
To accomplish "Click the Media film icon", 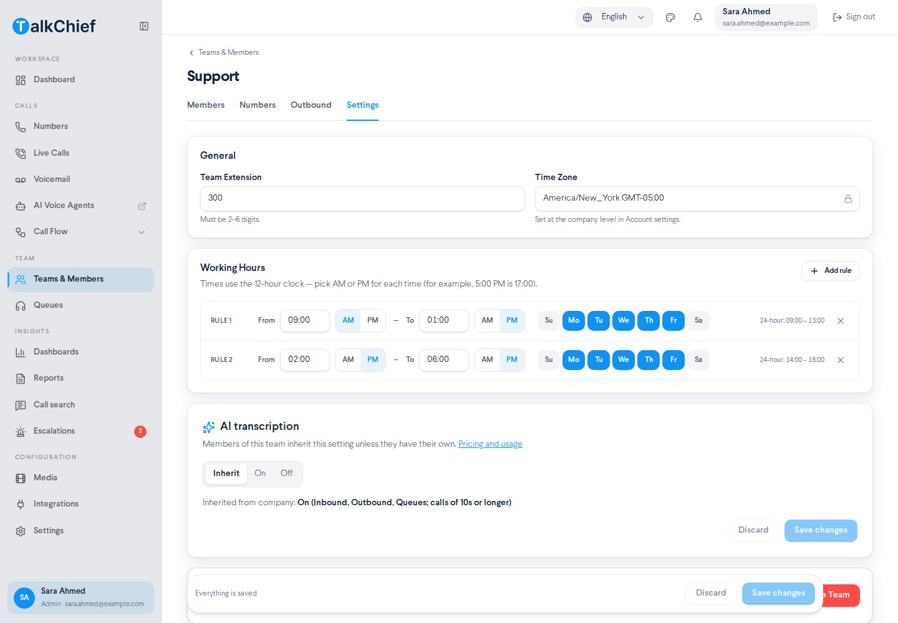I will tap(21, 478).
